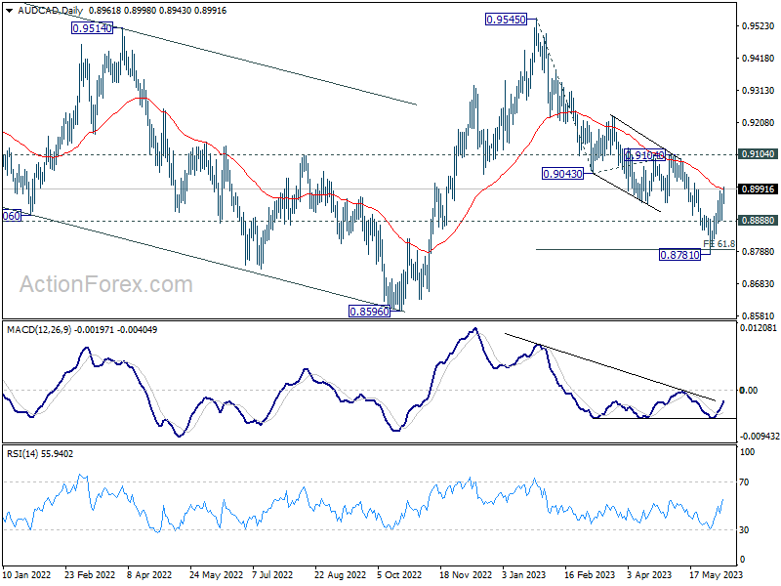
Task: Click the 16 Feb 2023 date label
Action: pos(591,575)
